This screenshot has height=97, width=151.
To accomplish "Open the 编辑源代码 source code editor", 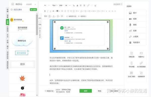I will [71, 16].
